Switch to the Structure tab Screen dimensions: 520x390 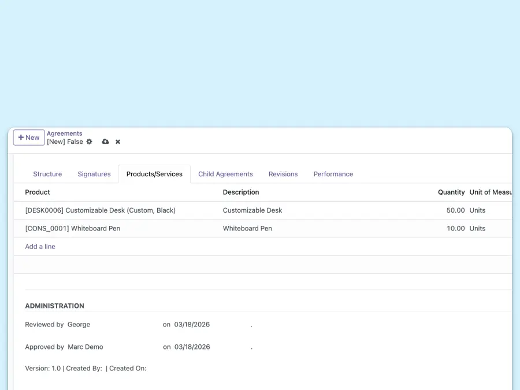(47, 174)
